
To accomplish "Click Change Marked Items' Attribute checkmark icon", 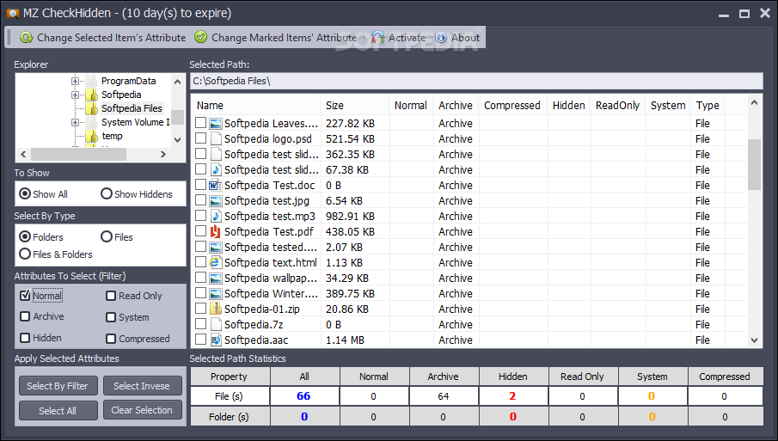I will (x=200, y=37).
